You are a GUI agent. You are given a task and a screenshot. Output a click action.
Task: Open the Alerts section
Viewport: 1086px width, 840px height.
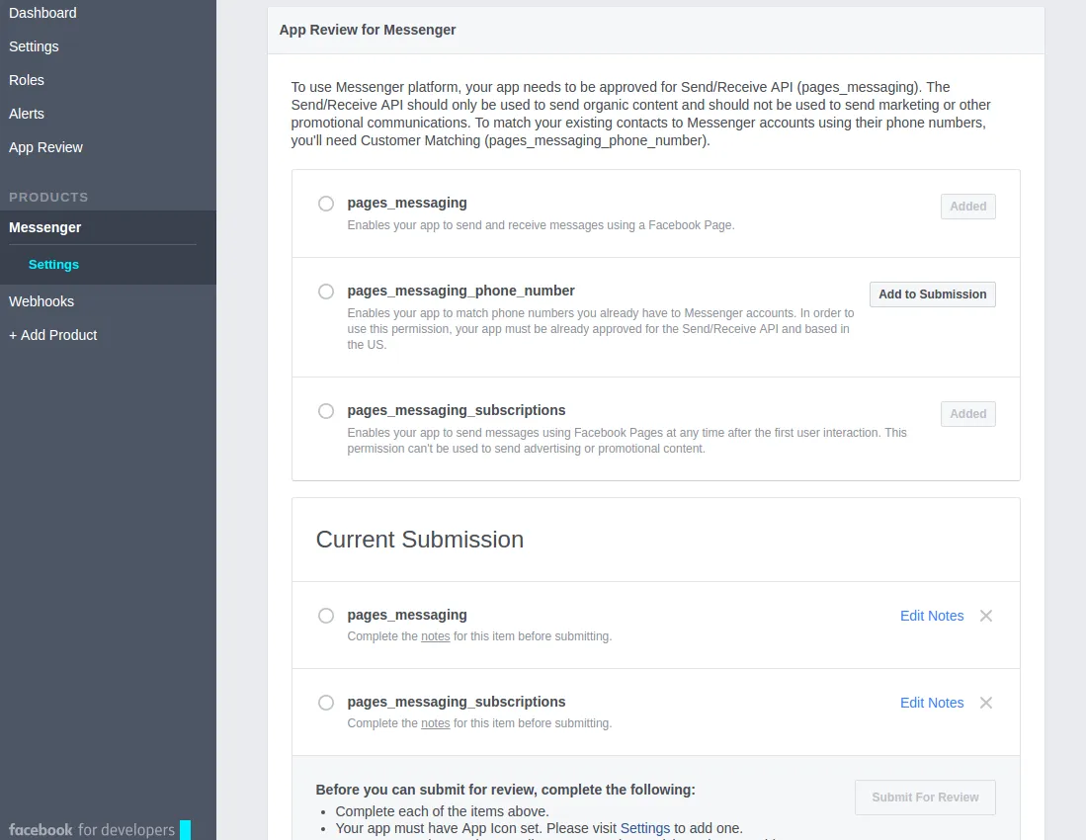(x=26, y=114)
